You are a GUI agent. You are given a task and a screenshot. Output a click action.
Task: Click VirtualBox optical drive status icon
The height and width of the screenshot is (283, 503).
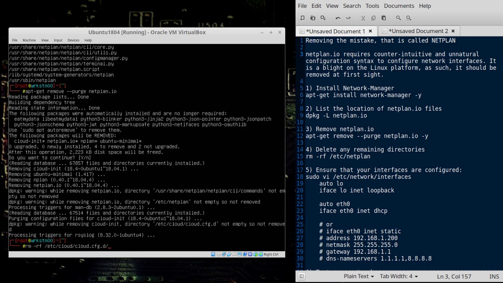coord(218,254)
